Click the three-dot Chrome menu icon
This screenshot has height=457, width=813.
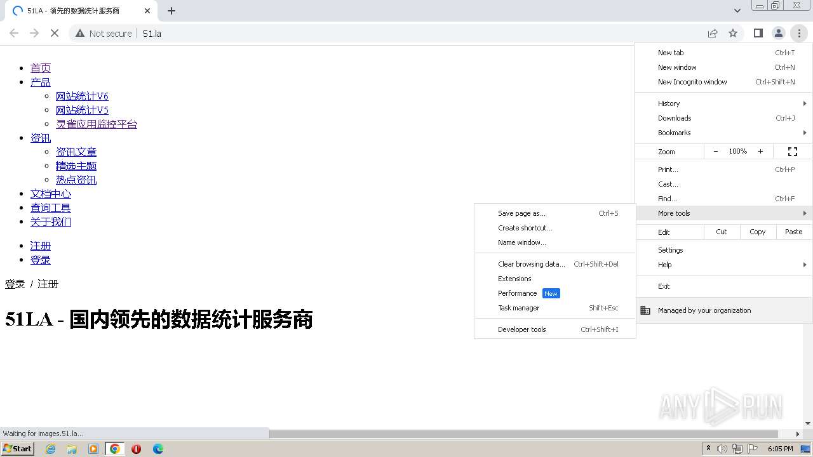tap(799, 33)
